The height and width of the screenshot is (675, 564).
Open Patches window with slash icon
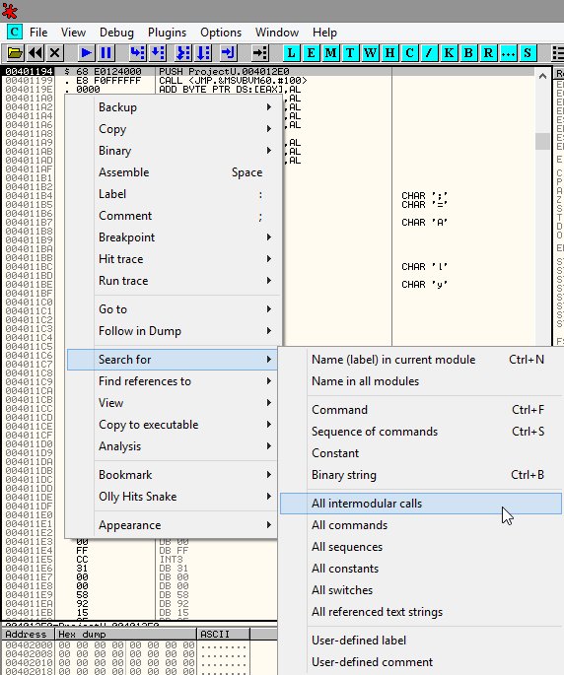pos(429,53)
